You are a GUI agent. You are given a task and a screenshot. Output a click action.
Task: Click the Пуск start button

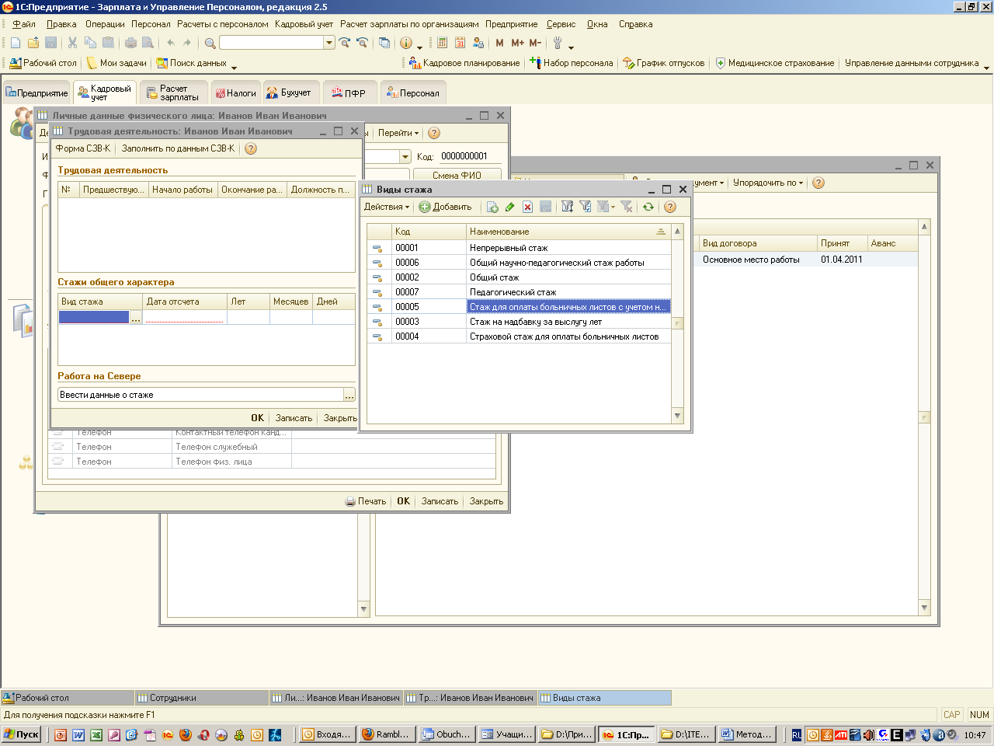(21, 734)
